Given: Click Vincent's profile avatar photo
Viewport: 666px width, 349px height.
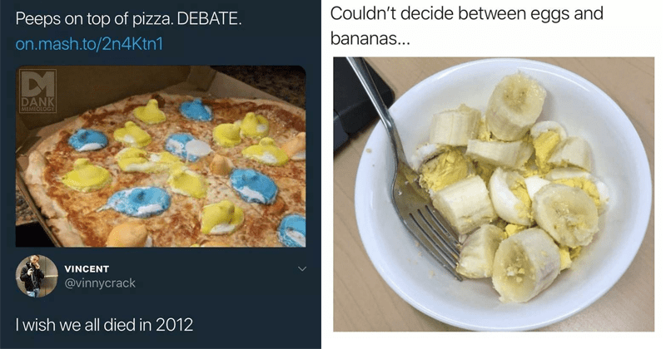Looking at the screenshot, I should coord(37,276).
